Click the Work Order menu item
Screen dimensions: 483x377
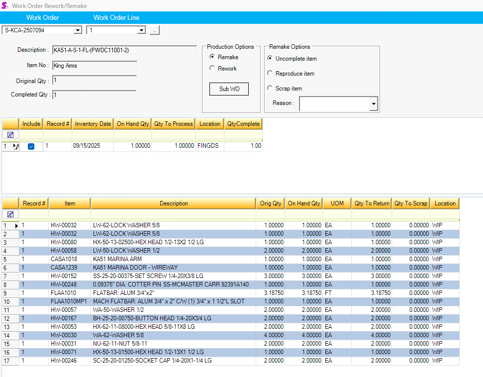point(43,17)
